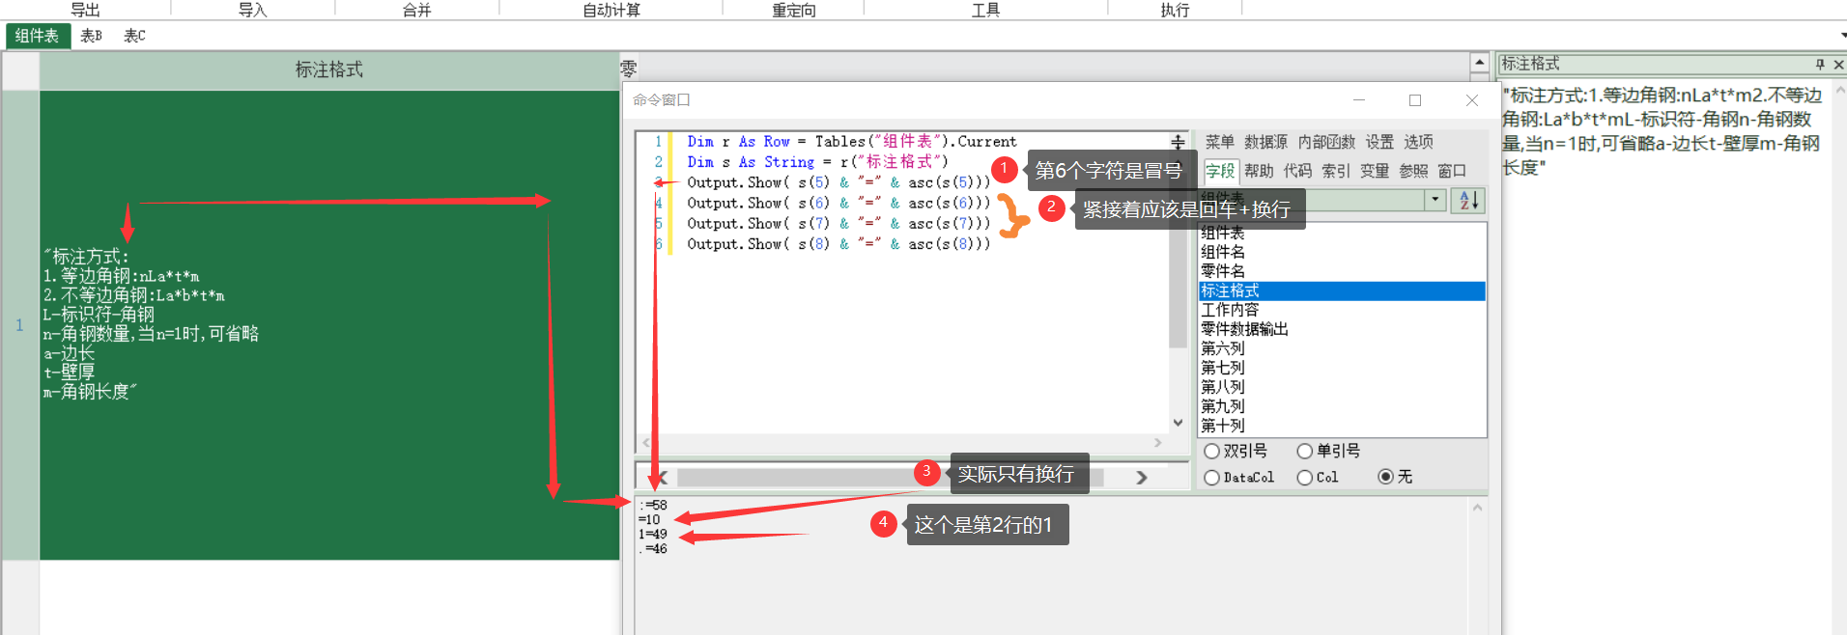The width and height of the screenshot is (1847, 635).
Task: Pin the 标注格式 side panel
Action: point(1820,65)
